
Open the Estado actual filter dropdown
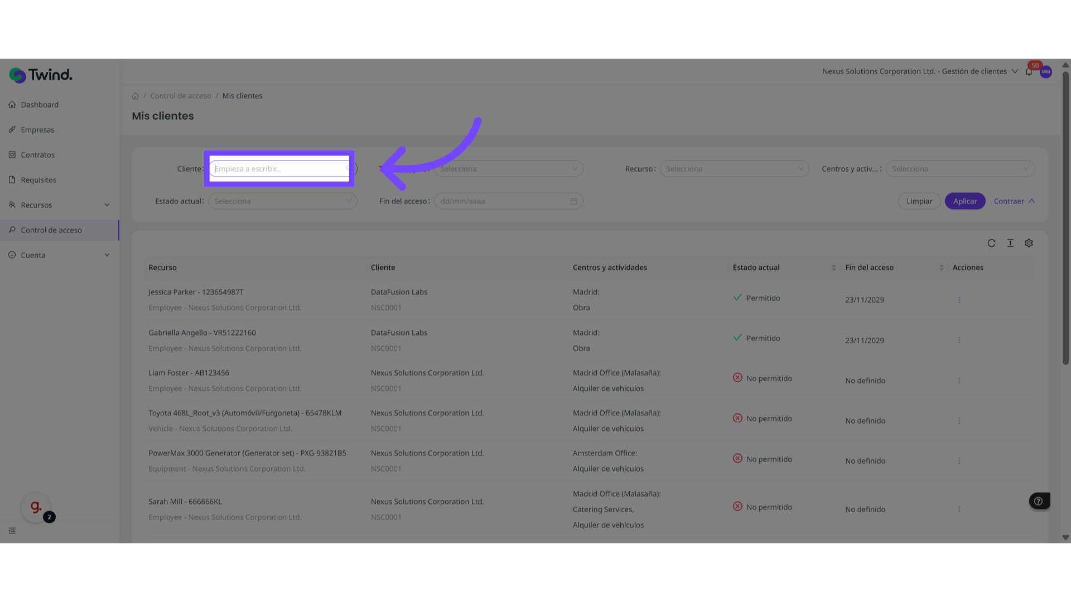(x=282, y=201)
